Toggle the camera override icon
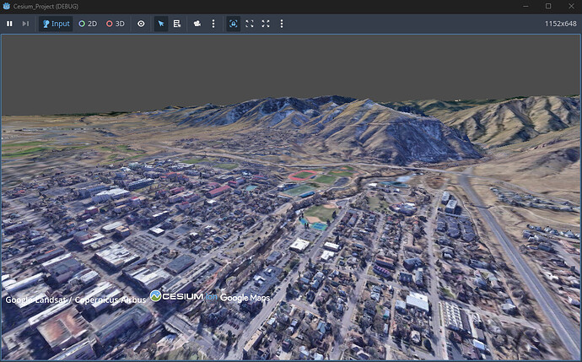Screen dimensions: 582x362 pos(197,24)
